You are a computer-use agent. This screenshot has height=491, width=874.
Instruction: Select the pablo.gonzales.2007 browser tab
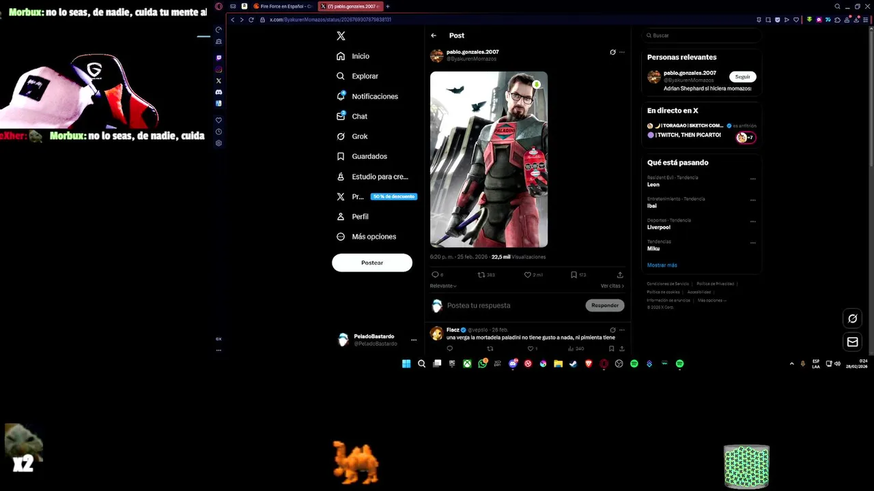(x=351, y=6)
